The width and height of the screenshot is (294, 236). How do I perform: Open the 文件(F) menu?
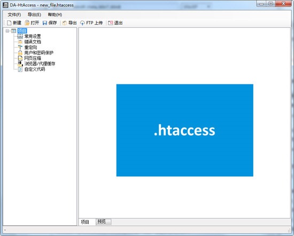14,14
